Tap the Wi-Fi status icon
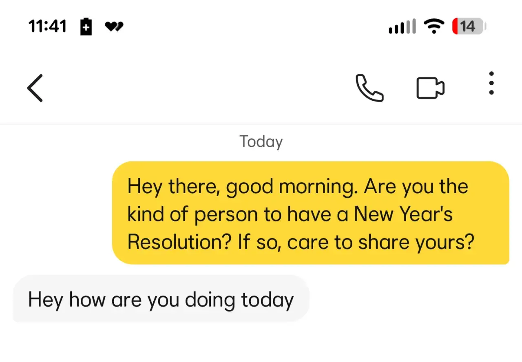 [434, 27]
